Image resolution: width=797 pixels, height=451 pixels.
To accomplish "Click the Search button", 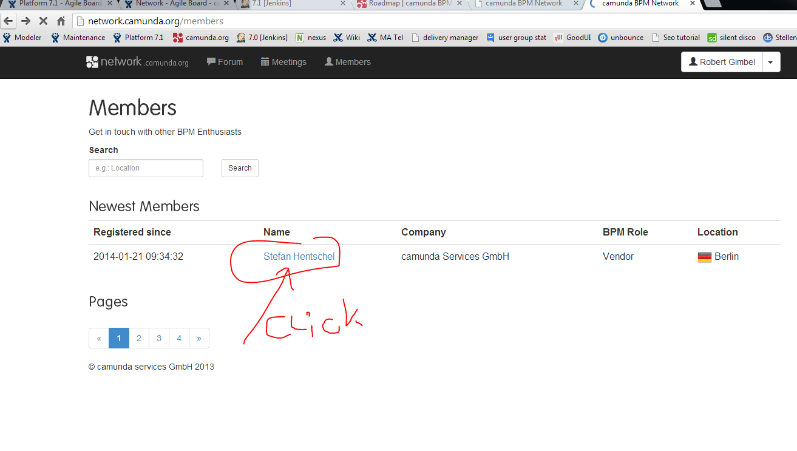I will (240, 168).
